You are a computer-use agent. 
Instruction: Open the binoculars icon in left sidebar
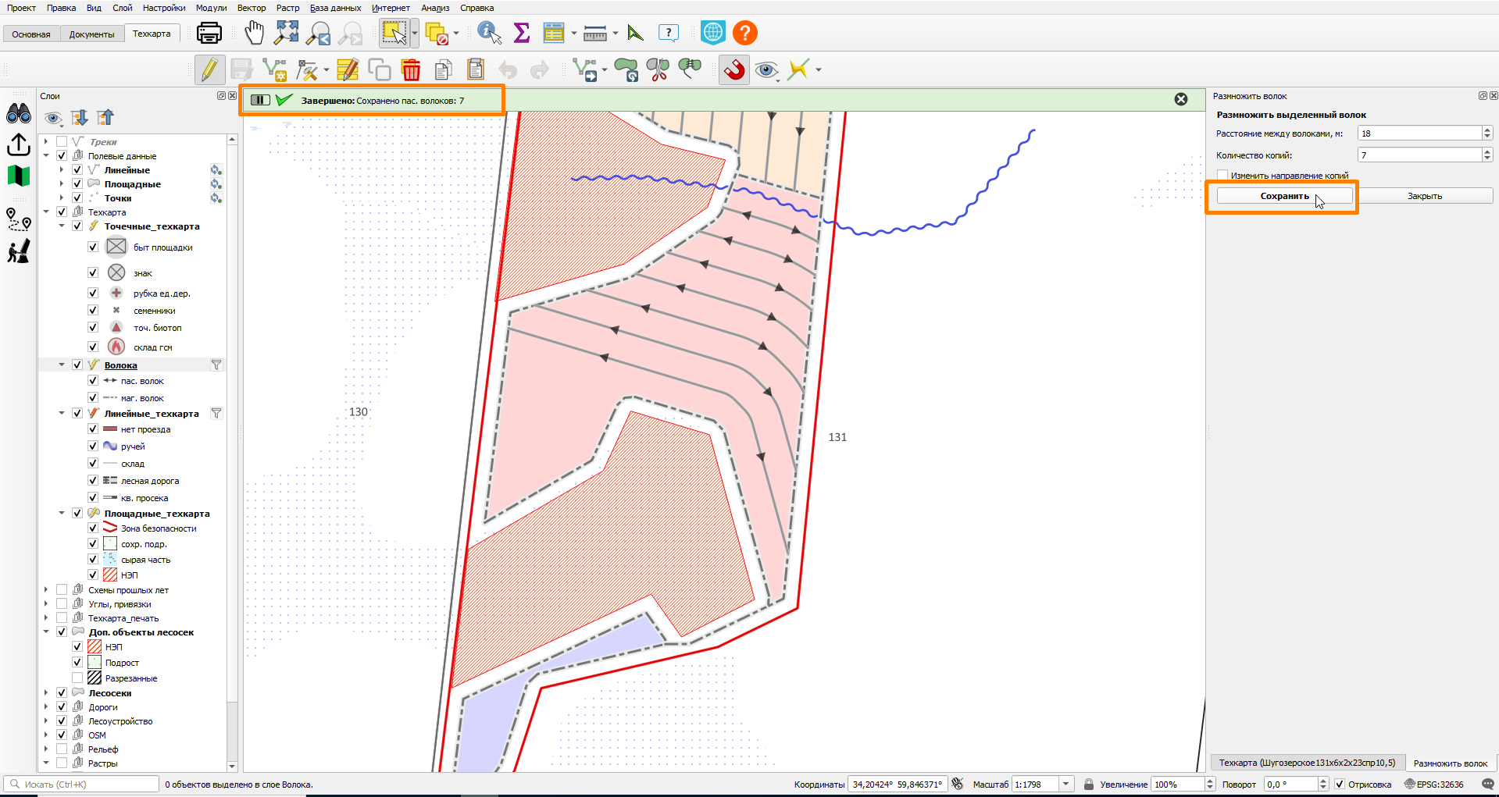coord(19,114)
